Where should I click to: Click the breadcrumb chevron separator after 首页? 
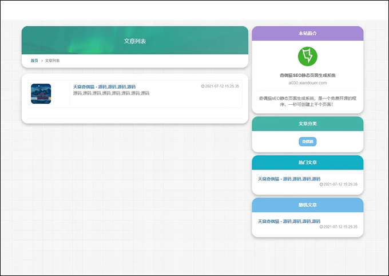click(x=42, y=61)
